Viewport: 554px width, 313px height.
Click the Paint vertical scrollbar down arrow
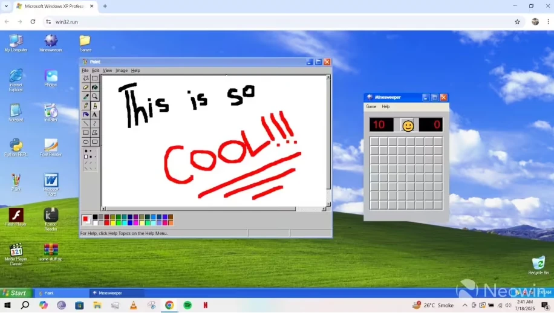[x=328, y=204]
